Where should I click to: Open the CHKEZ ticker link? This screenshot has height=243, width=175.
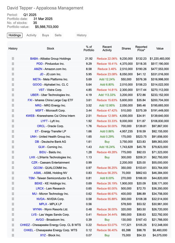click(x=25, y=225)
